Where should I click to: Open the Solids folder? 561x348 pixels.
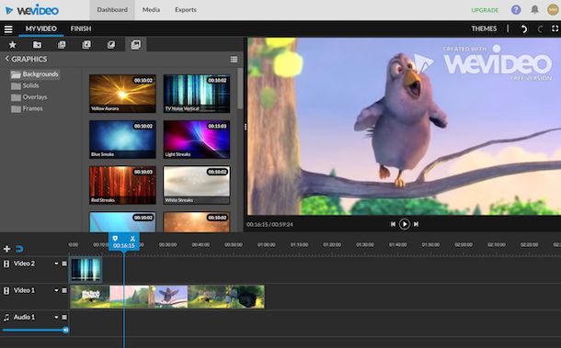click(x=25, y=85)
